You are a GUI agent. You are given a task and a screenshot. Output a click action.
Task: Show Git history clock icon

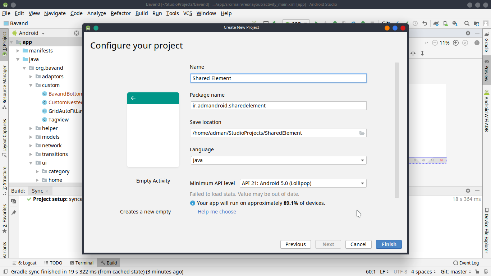tap(415, 23)
